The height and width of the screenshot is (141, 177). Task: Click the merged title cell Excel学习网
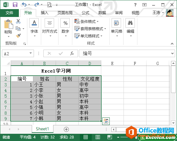point(56,71)
